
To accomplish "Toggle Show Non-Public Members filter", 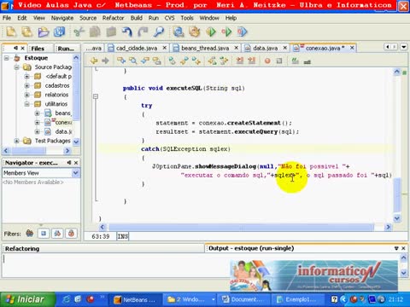I will click(x=71, y=234).
